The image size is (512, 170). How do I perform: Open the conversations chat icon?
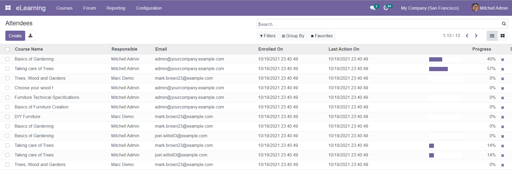[x=372, y=8]
